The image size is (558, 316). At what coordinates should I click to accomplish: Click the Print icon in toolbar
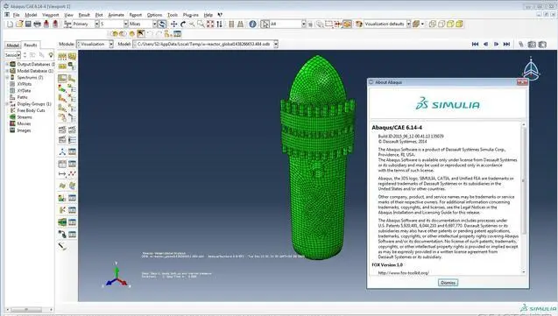click(x=37, y=24)
